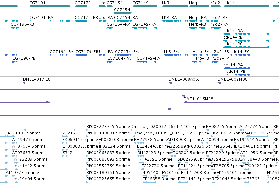279x184 pixels.
Task: Select the CG7179 gene label
Action: coord(83,3)
